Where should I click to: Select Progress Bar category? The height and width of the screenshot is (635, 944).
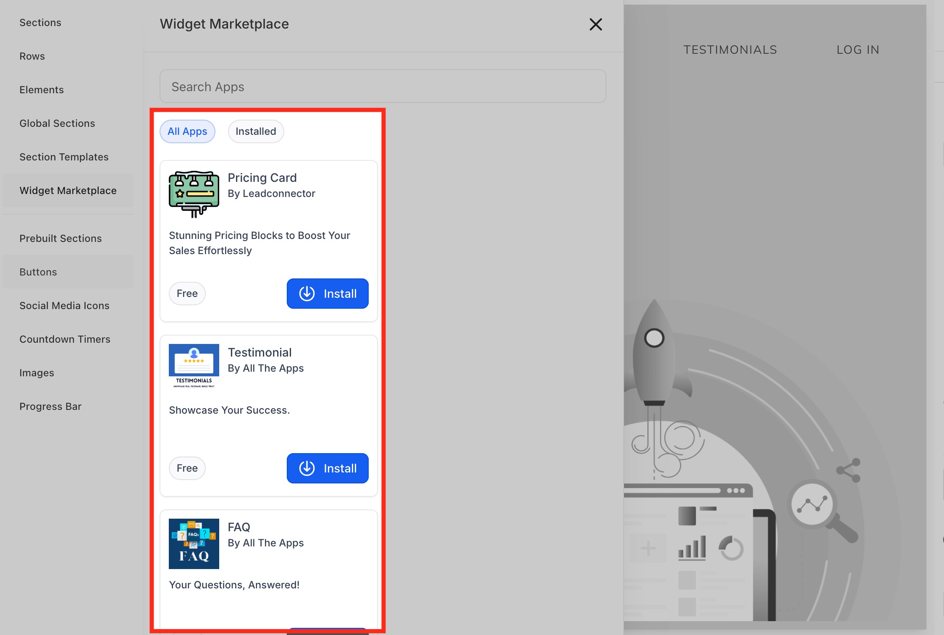[x=50, y=407]
